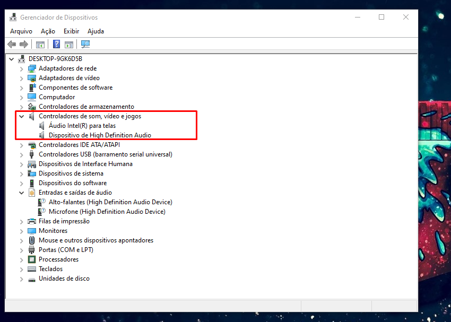Expand Adaptadores de vídeo

point(22,79)
